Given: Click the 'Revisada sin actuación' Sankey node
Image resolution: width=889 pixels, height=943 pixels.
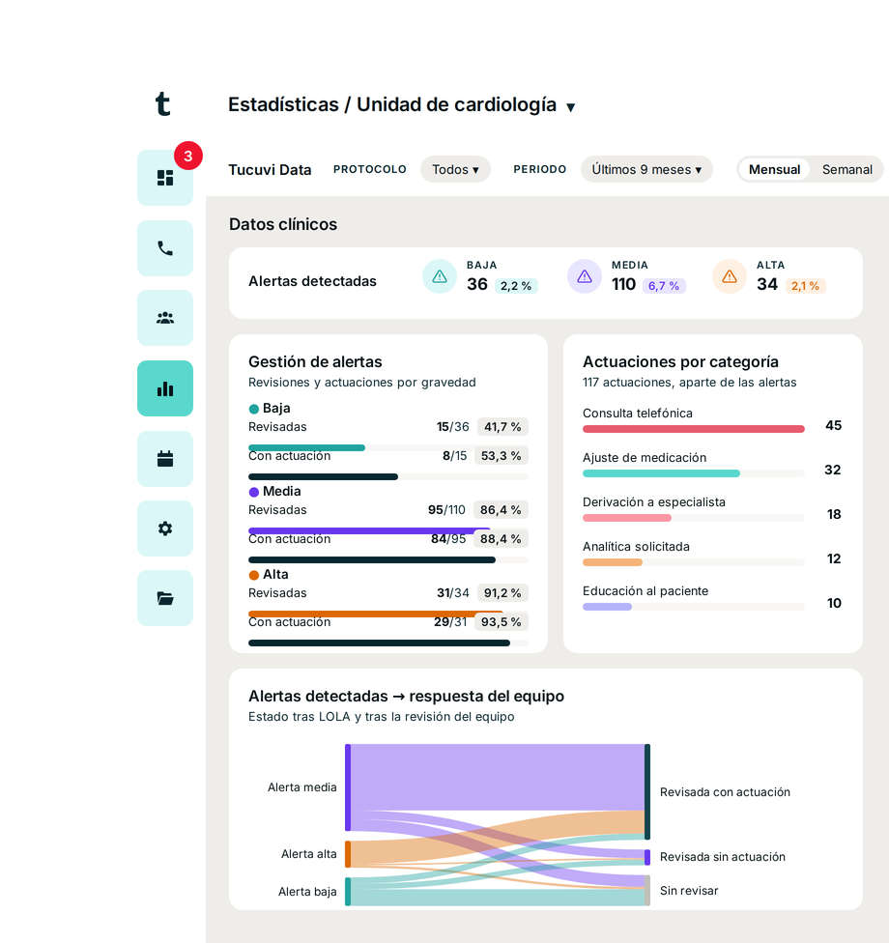Looking at the screenshot, I should point(647,857).
